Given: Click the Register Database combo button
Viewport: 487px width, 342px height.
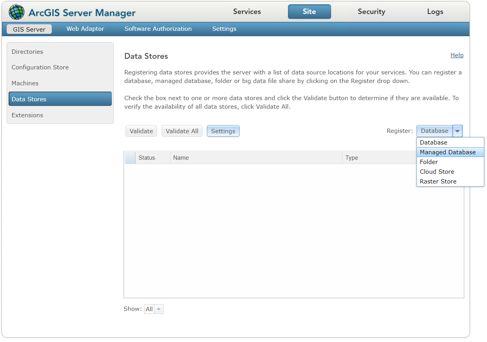Looking at the screenshot, I should point(434,131).
